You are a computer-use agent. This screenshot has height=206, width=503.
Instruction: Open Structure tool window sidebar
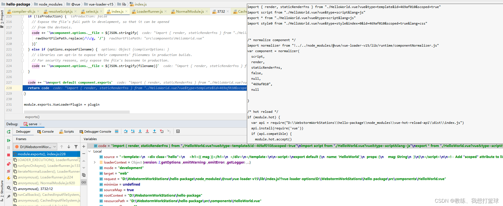[x=2, y=191]
